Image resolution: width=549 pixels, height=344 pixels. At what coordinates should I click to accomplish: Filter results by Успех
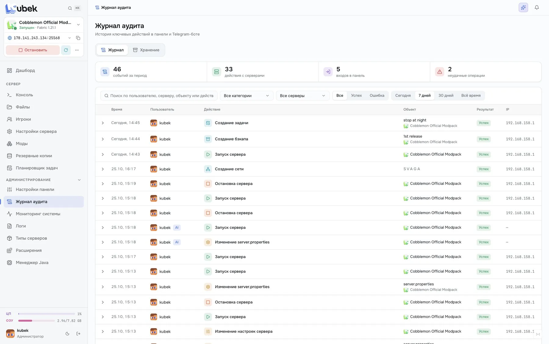(x=356, y=96)
